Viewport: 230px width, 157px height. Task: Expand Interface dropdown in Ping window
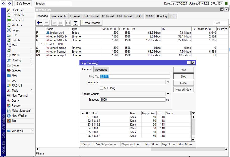click(168, 82)
